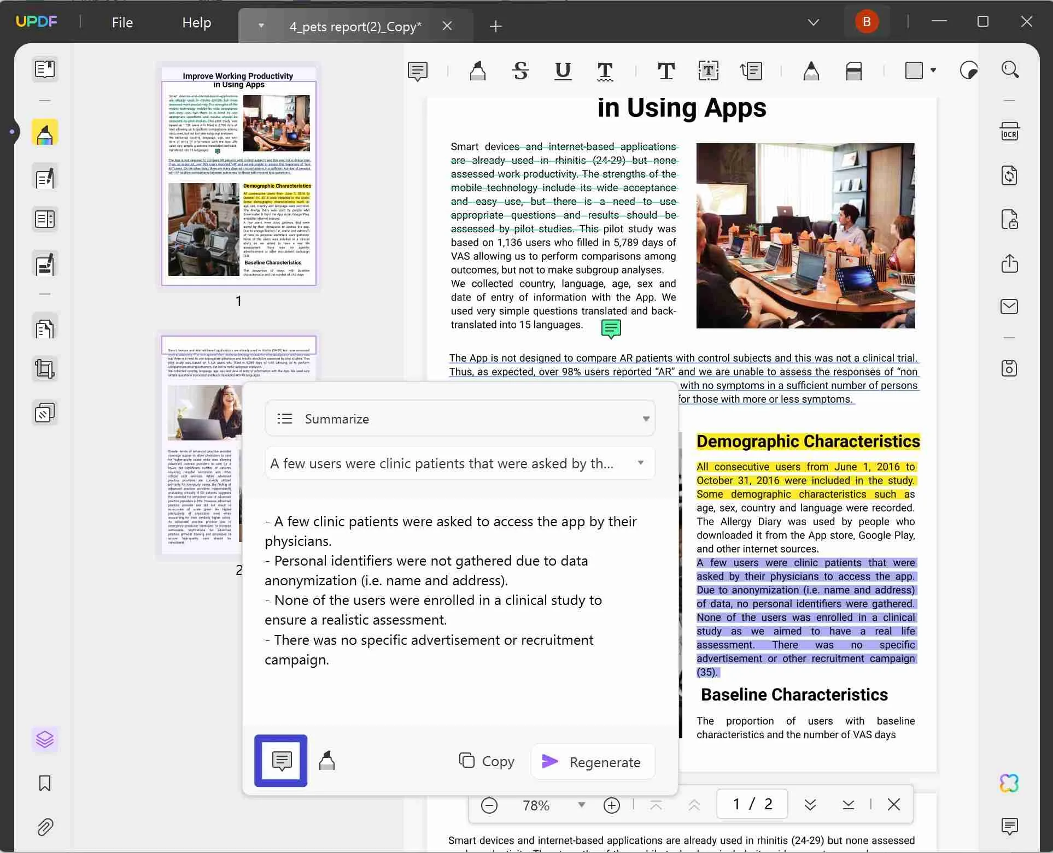Image resolution: width=1053 pixels, height=853 pixels.
Task: Switch to Reader mode using the top-left sidebar icon
Action: (44, 69)
